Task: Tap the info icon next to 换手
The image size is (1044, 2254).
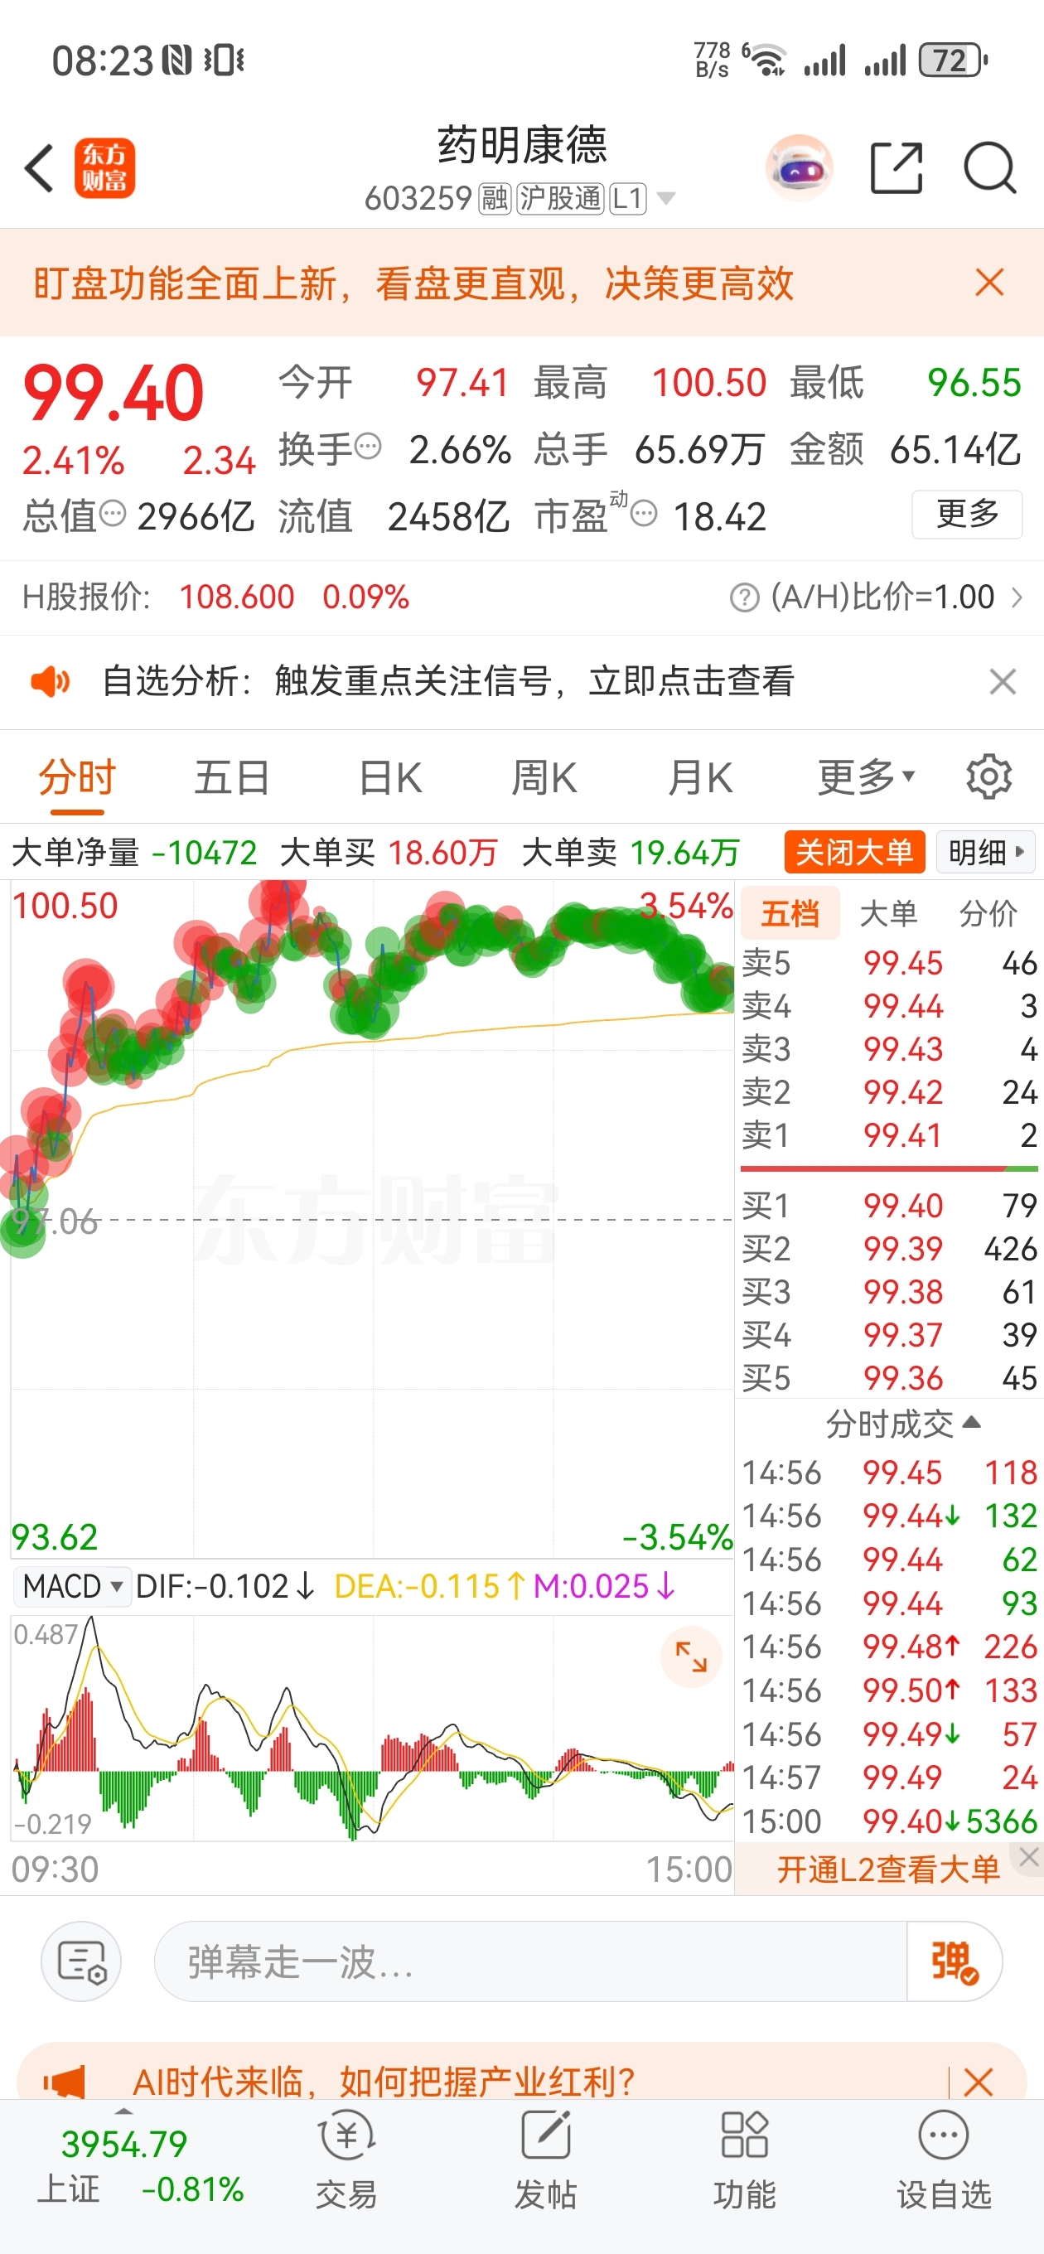Action: [370, 447]
